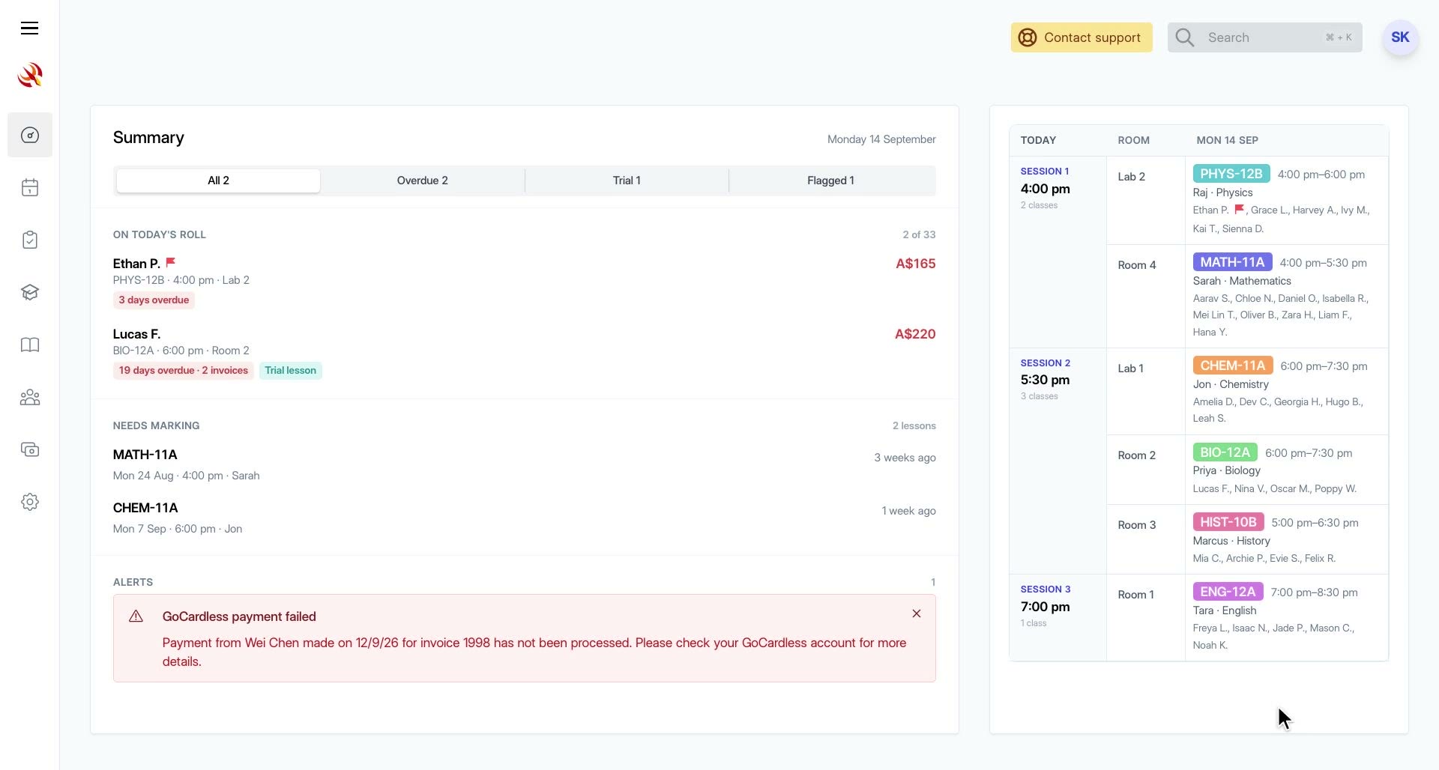Click the HIST-10B class badge
The image size is (1439, 770).
tap(1228, 522)
